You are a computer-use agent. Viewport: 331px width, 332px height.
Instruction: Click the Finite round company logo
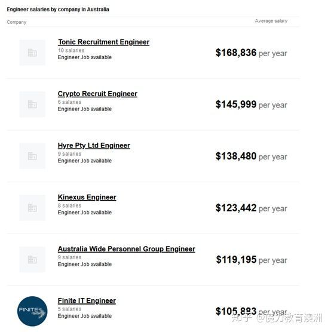(32, 311)
